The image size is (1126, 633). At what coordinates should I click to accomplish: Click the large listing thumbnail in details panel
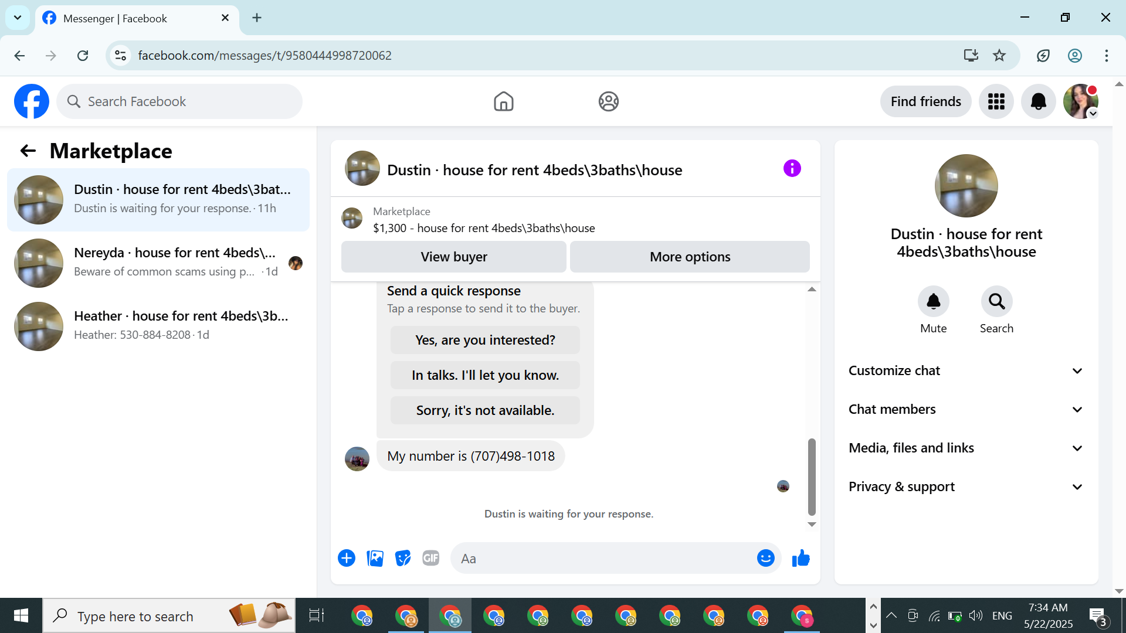tap(966, 186)
